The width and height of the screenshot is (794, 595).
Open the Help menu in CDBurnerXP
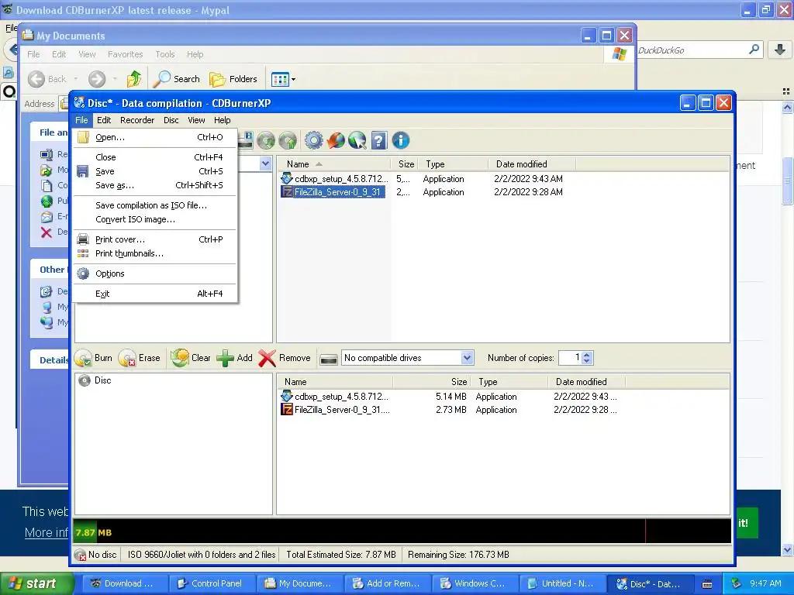[223, 120]
